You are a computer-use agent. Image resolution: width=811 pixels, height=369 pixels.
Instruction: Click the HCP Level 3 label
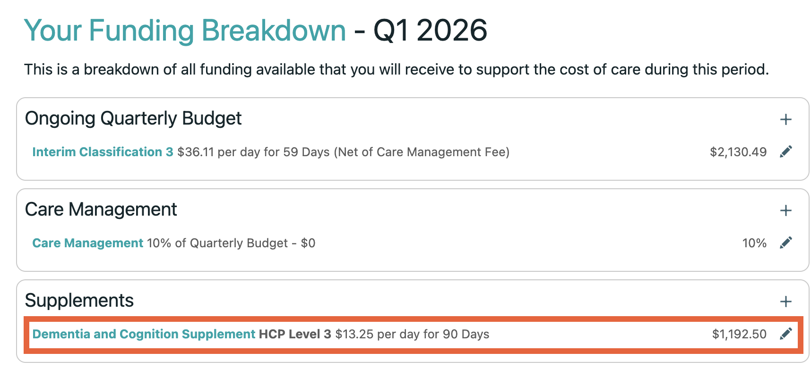[x=293, y=334]
